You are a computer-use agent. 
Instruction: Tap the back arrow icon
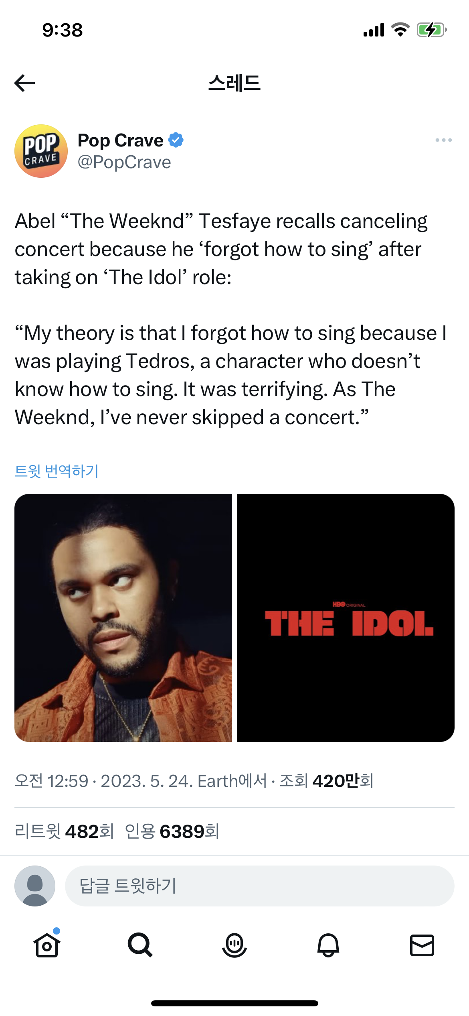(x=25, y=83)
